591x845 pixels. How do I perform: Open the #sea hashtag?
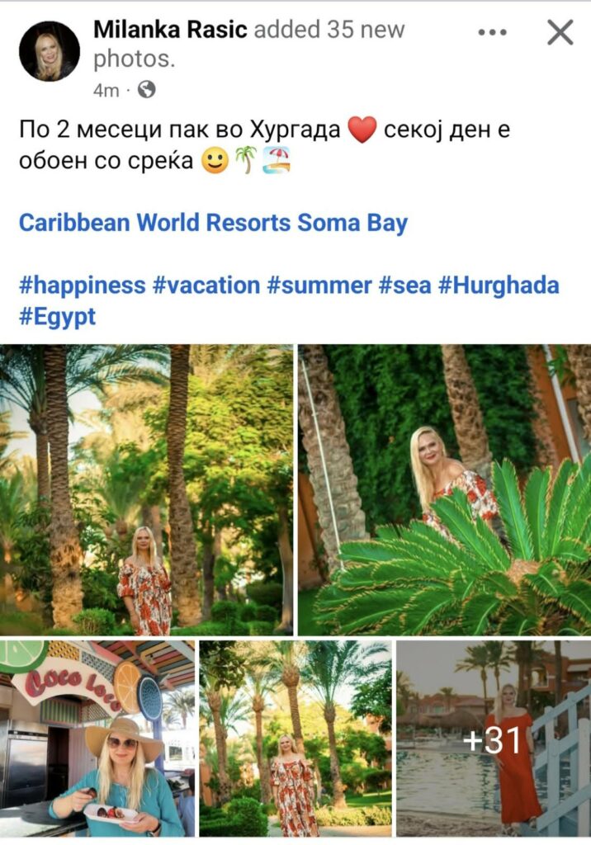pyautogui.click(x=405, y=285)
